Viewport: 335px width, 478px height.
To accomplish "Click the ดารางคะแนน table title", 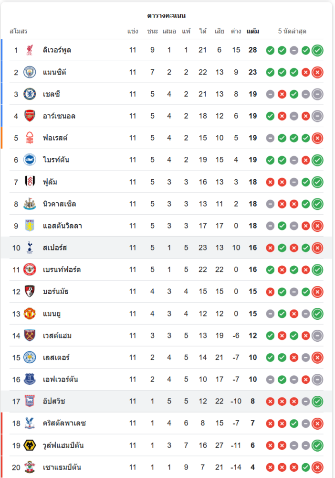I will click(x=167, y=16).
